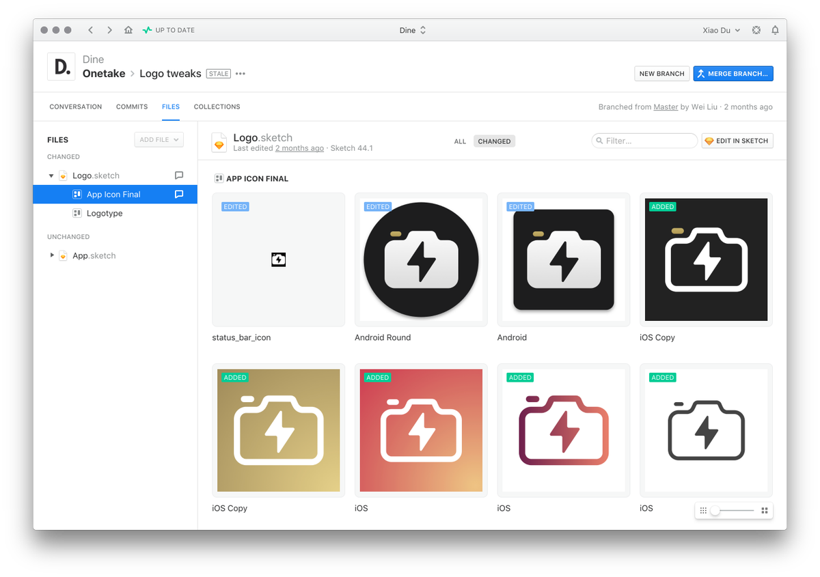Viewport: 820px width, 577px height.
Task: Open the help lifebuoy icon
Action: 756,30
